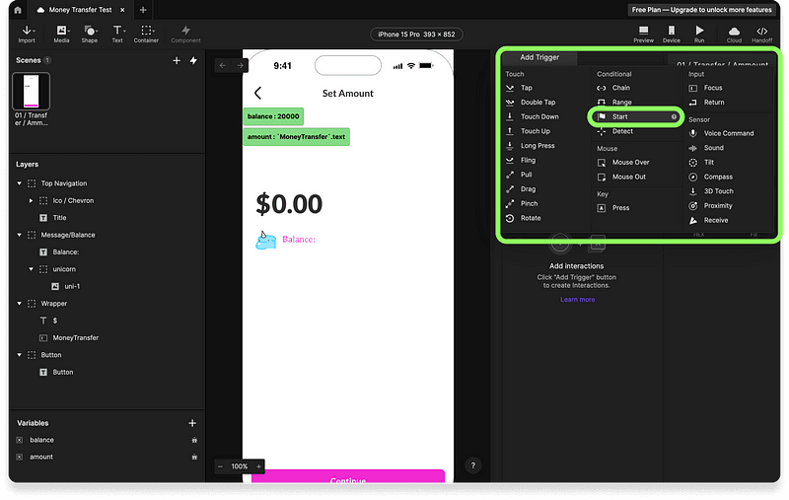Open the Preview window
This screenshot has height=500, width=789.
[643, 35]
